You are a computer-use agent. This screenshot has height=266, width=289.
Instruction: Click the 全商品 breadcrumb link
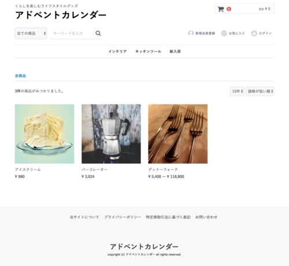20,76
